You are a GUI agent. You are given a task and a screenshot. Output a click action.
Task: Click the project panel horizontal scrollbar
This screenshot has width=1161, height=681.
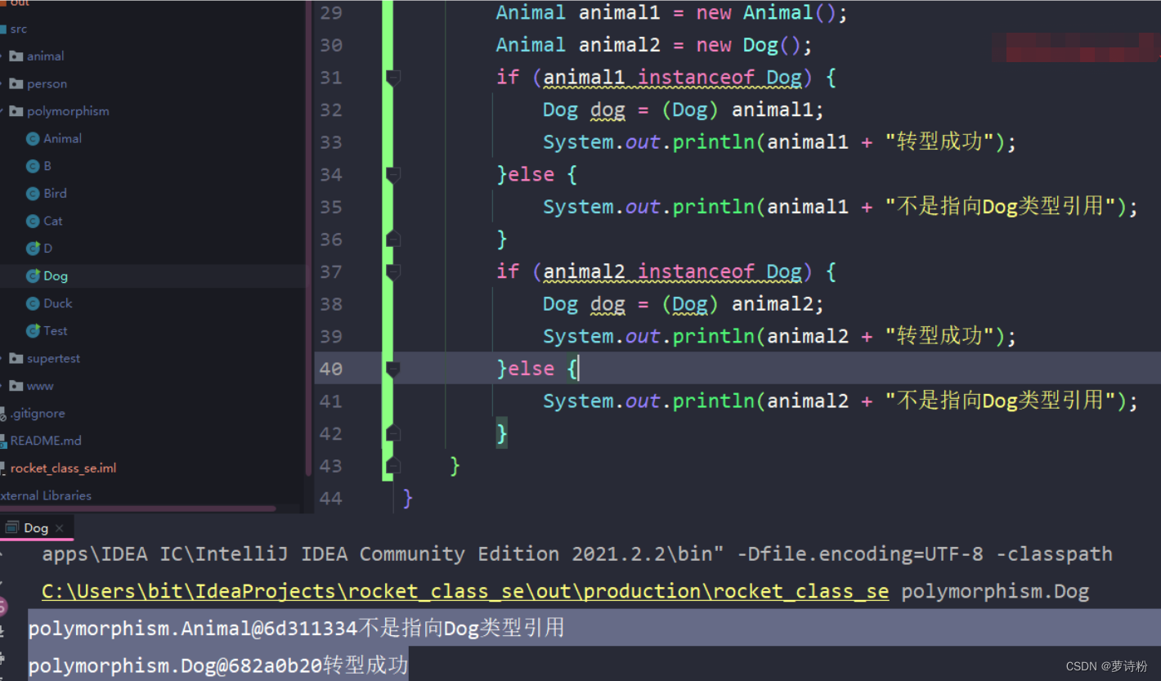point(139,509)
